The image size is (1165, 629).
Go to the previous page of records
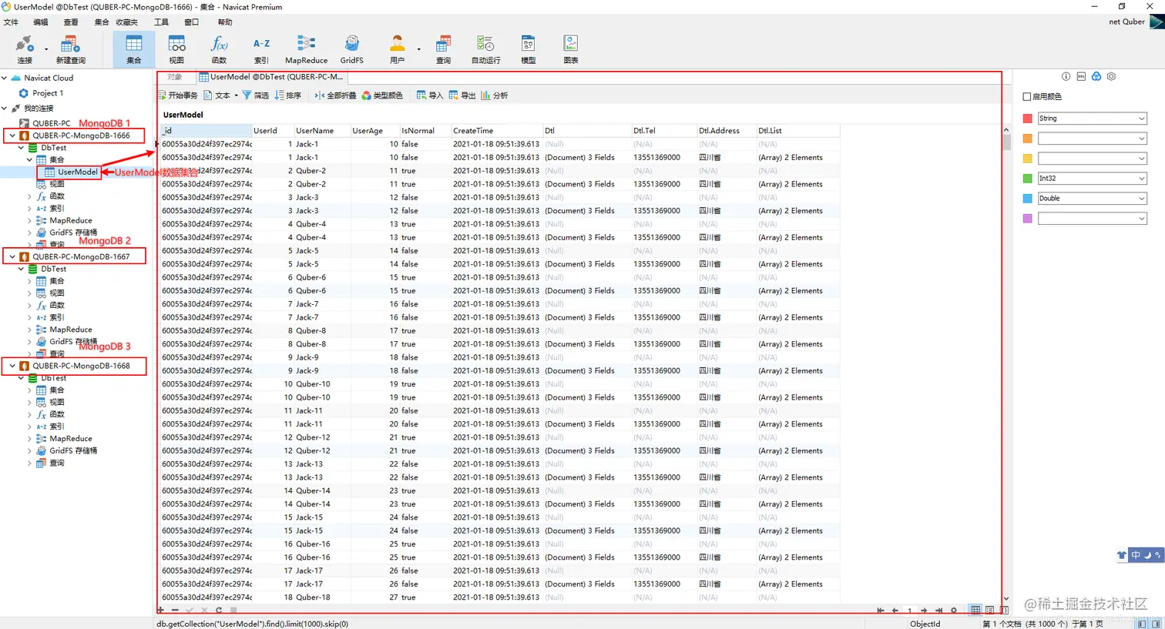[x=895, y=611]
